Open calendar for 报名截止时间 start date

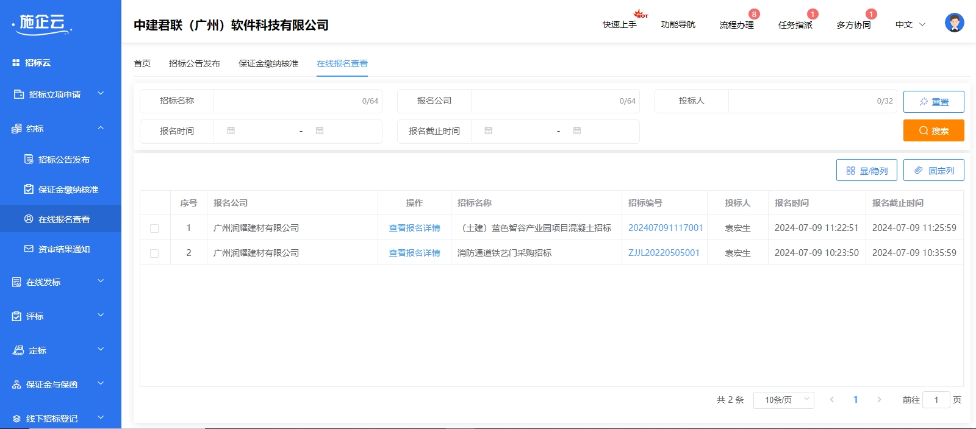coord(489,131)
